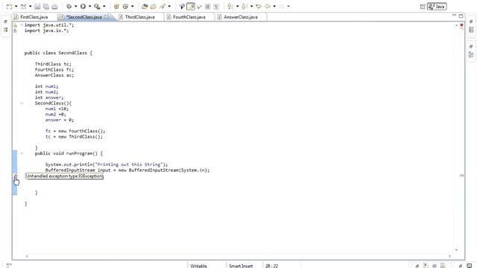Click the Back navigation arrow
This screenshot has width=477, height=268.
268,7
